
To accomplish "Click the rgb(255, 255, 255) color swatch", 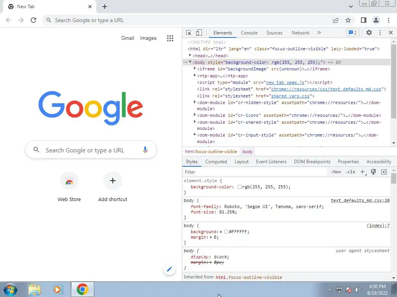I will click(239, 187).
